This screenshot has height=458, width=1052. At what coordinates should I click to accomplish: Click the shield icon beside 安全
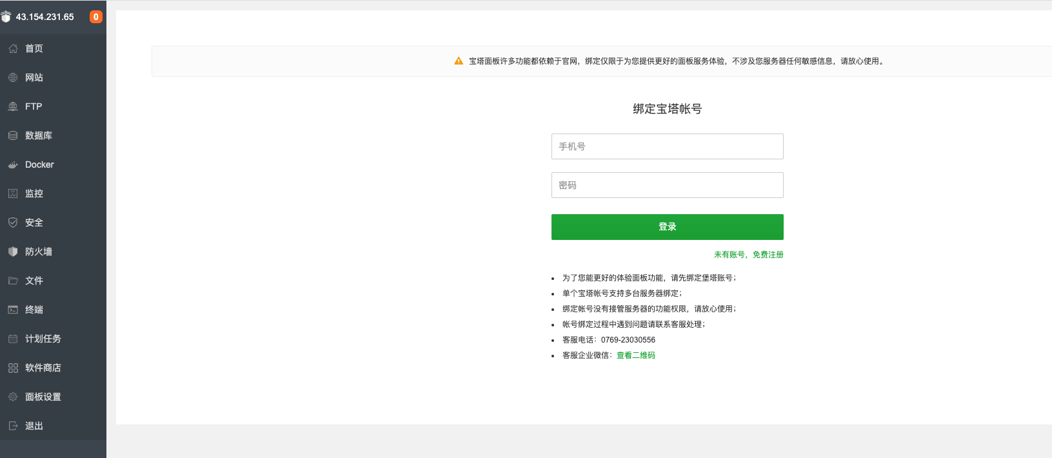[13, 223]
